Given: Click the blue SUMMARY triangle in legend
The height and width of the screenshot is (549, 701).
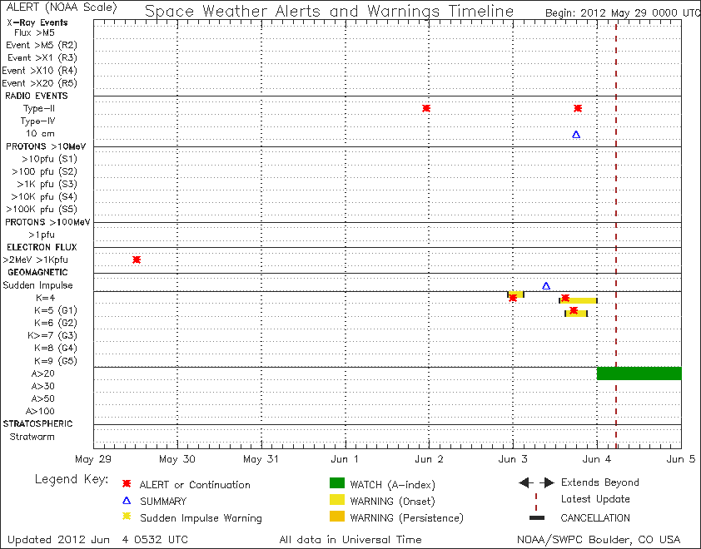Looking at the screenshot, I should 126,501.
